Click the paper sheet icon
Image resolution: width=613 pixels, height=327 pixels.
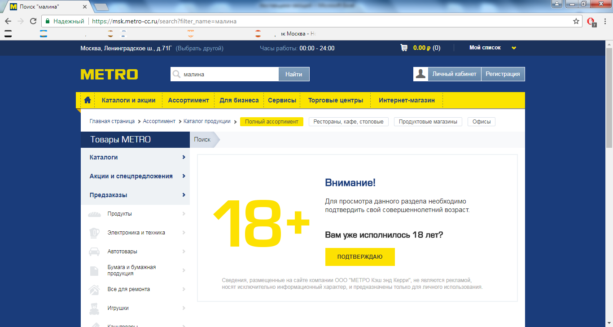(x=94, y=271)
